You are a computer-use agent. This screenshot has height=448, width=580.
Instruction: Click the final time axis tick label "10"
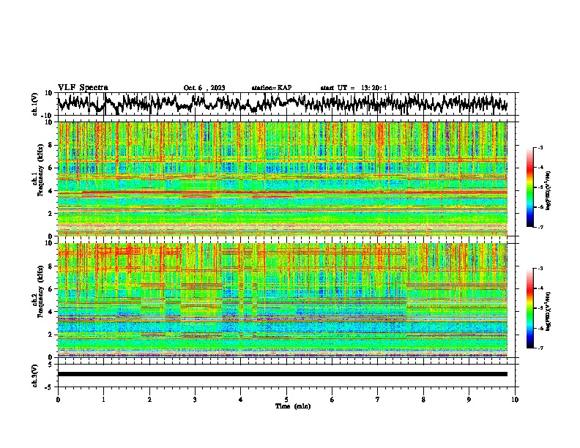click(515, 400)
